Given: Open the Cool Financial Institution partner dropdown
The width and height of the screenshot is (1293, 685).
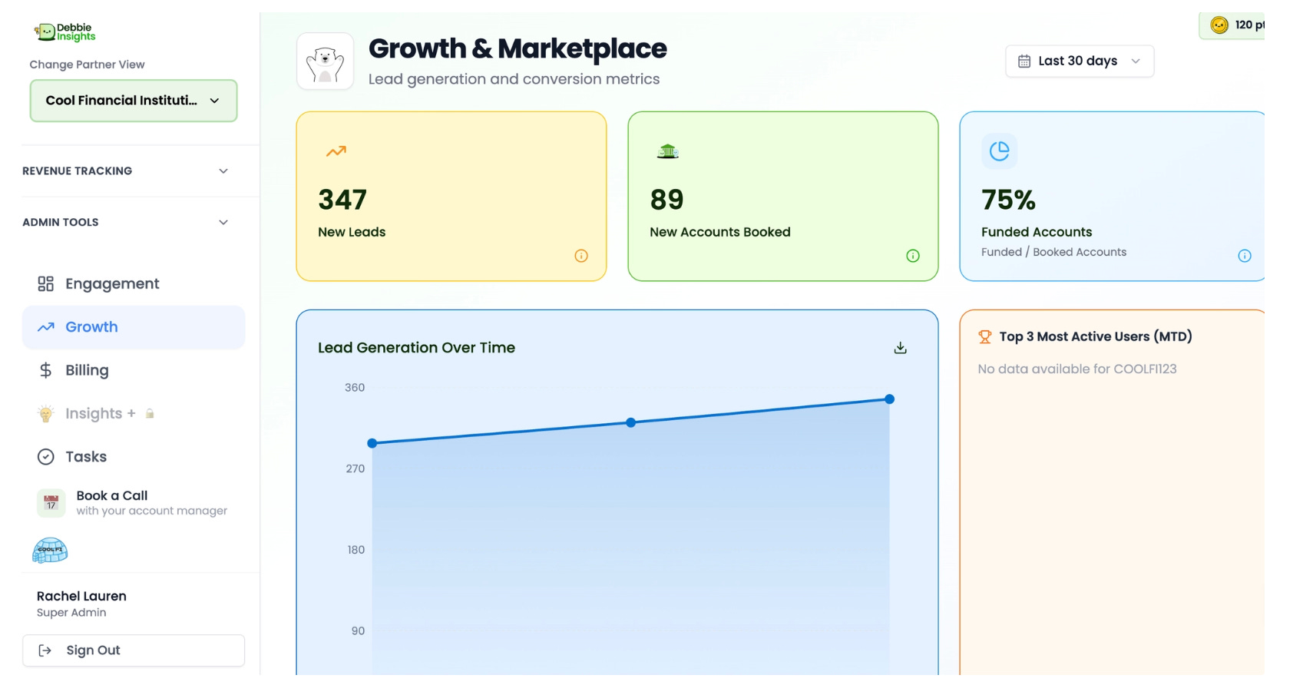Looking at the screenshot, I should coord(134,101).
